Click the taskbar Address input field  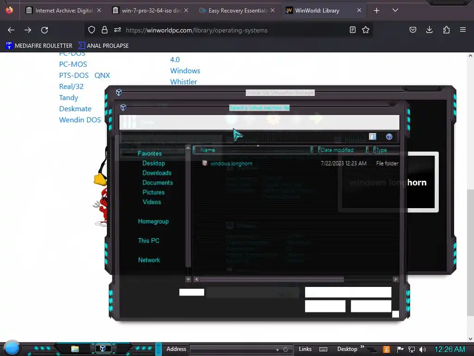[233, 350]
